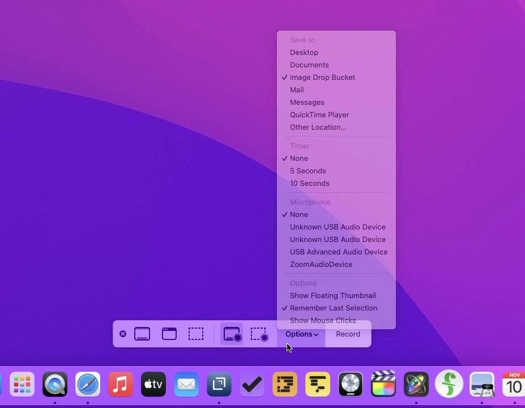
Task: Choose the Record Entire Screen tool
Action: 231,334
